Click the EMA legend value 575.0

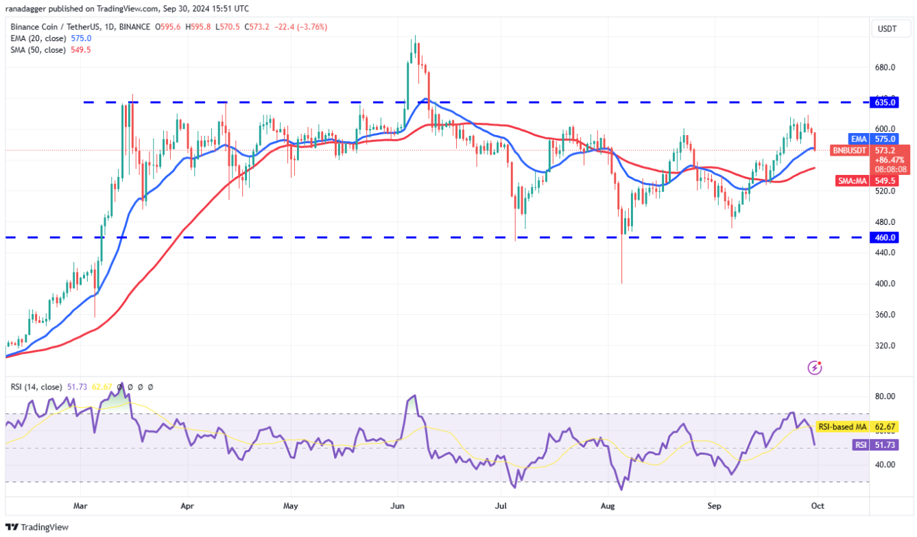point(81,39)
